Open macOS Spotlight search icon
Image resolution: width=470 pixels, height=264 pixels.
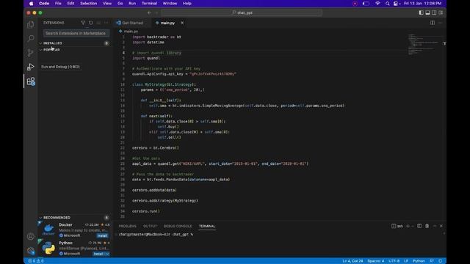pyautogui.click(x=387, y=3)
